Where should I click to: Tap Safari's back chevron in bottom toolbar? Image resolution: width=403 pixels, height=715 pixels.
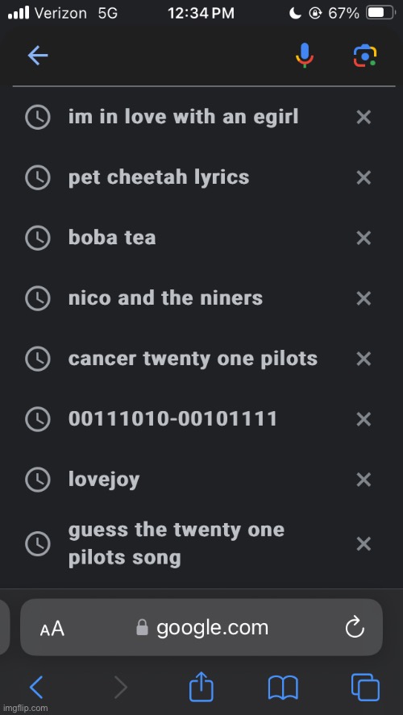click(36, 687)
